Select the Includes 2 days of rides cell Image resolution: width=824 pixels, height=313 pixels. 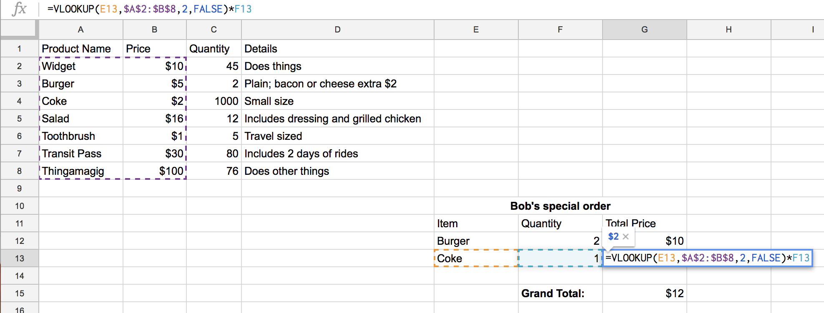pyautogui.click(x=337, y=153)
